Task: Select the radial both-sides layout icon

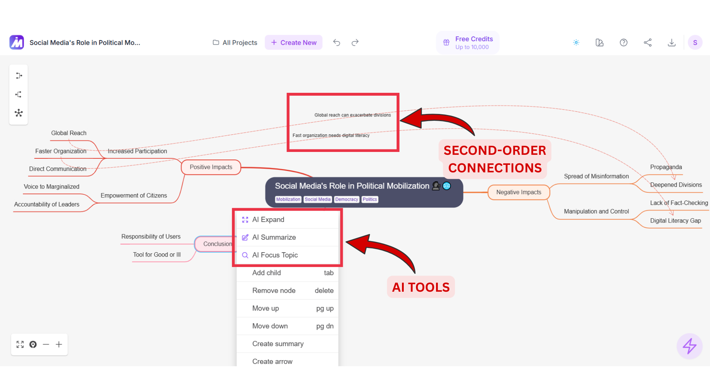Action: (19, 113)
